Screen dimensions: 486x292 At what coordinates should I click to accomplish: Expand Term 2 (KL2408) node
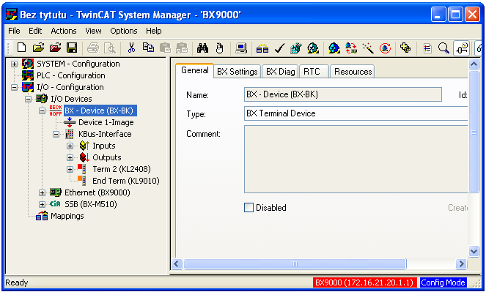pyautogui.click(x=70, y=170)
